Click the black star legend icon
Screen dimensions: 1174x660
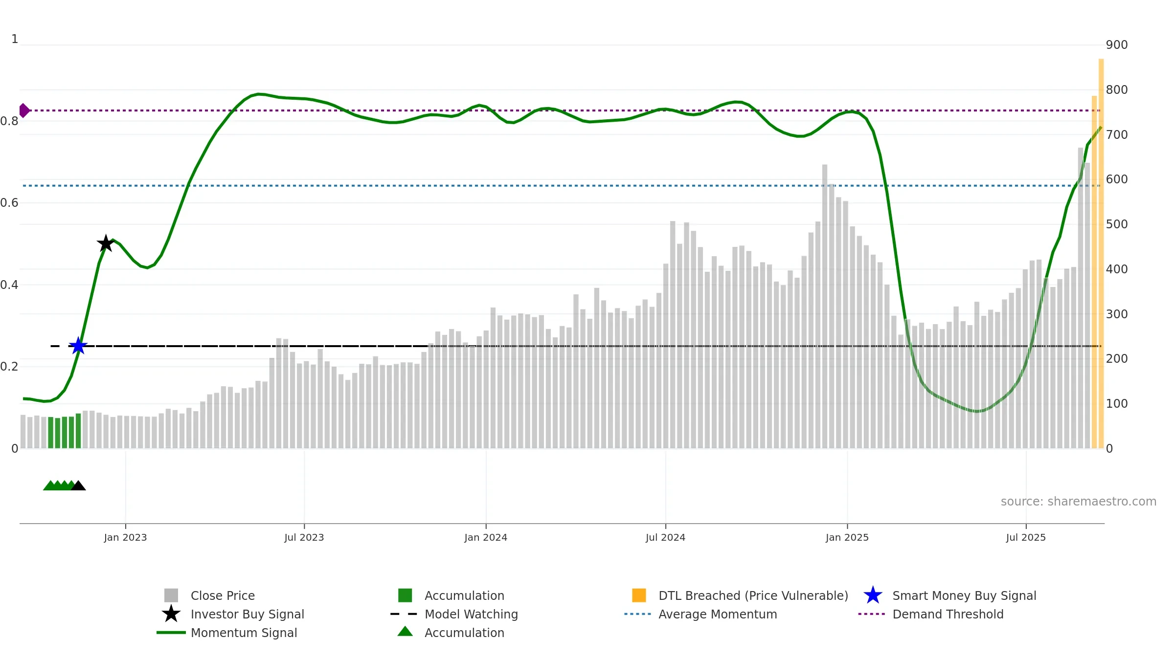click(x=171, y=614)
